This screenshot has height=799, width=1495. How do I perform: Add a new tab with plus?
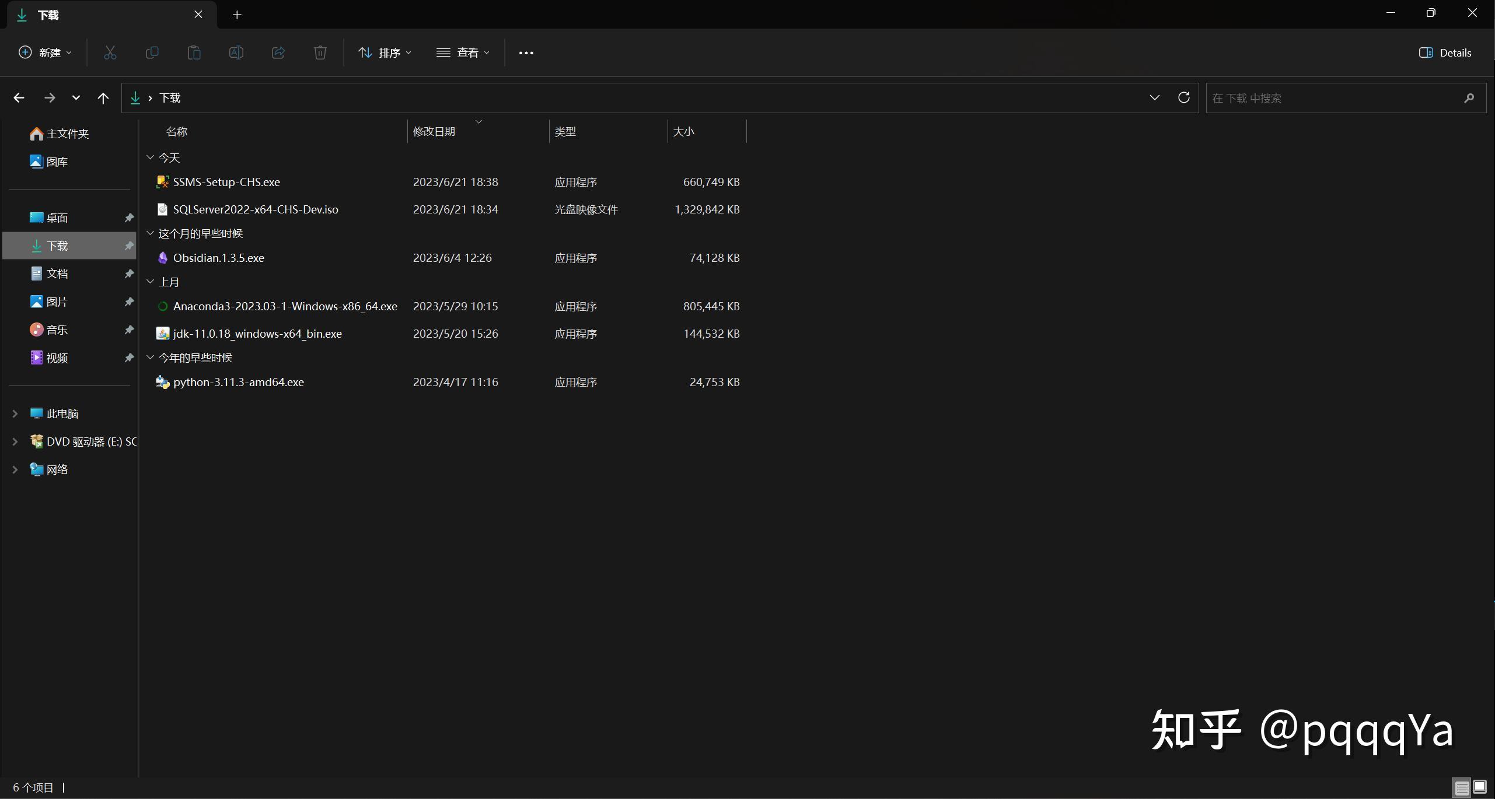(x=237, y=15)
